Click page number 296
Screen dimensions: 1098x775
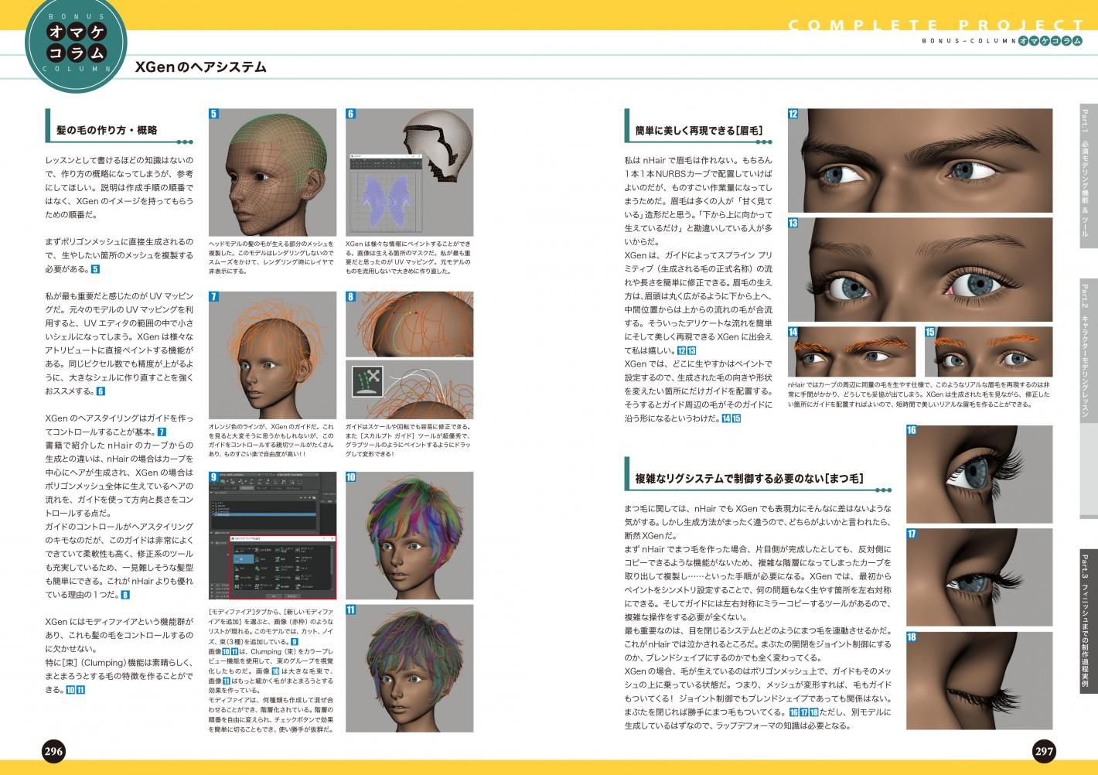(53, 750)
